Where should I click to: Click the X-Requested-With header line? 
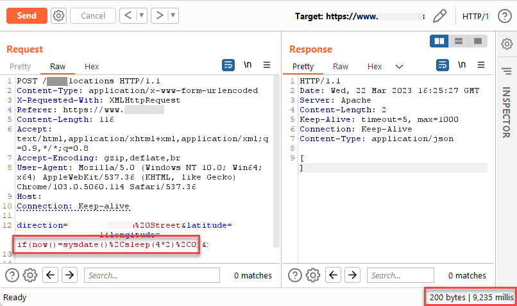click(99, 100)
